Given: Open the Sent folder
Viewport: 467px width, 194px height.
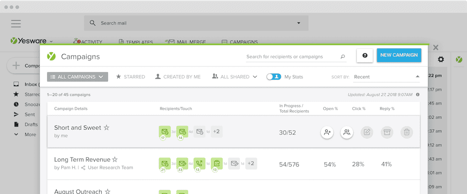Looking at the screenshot, I should coord(24,114).
